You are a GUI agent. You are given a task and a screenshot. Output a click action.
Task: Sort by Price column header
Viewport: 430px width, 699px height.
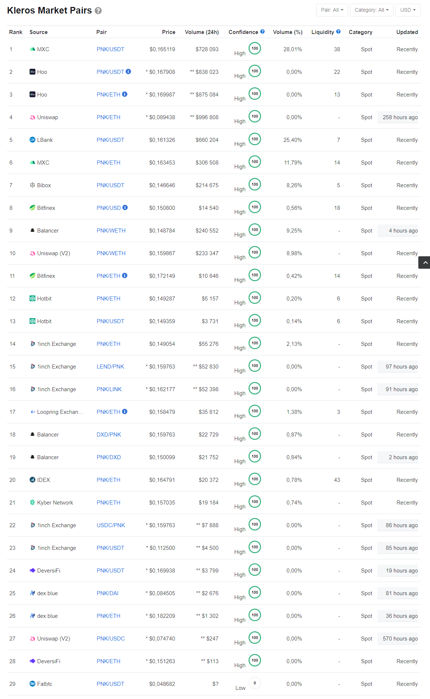pos(169,32)
